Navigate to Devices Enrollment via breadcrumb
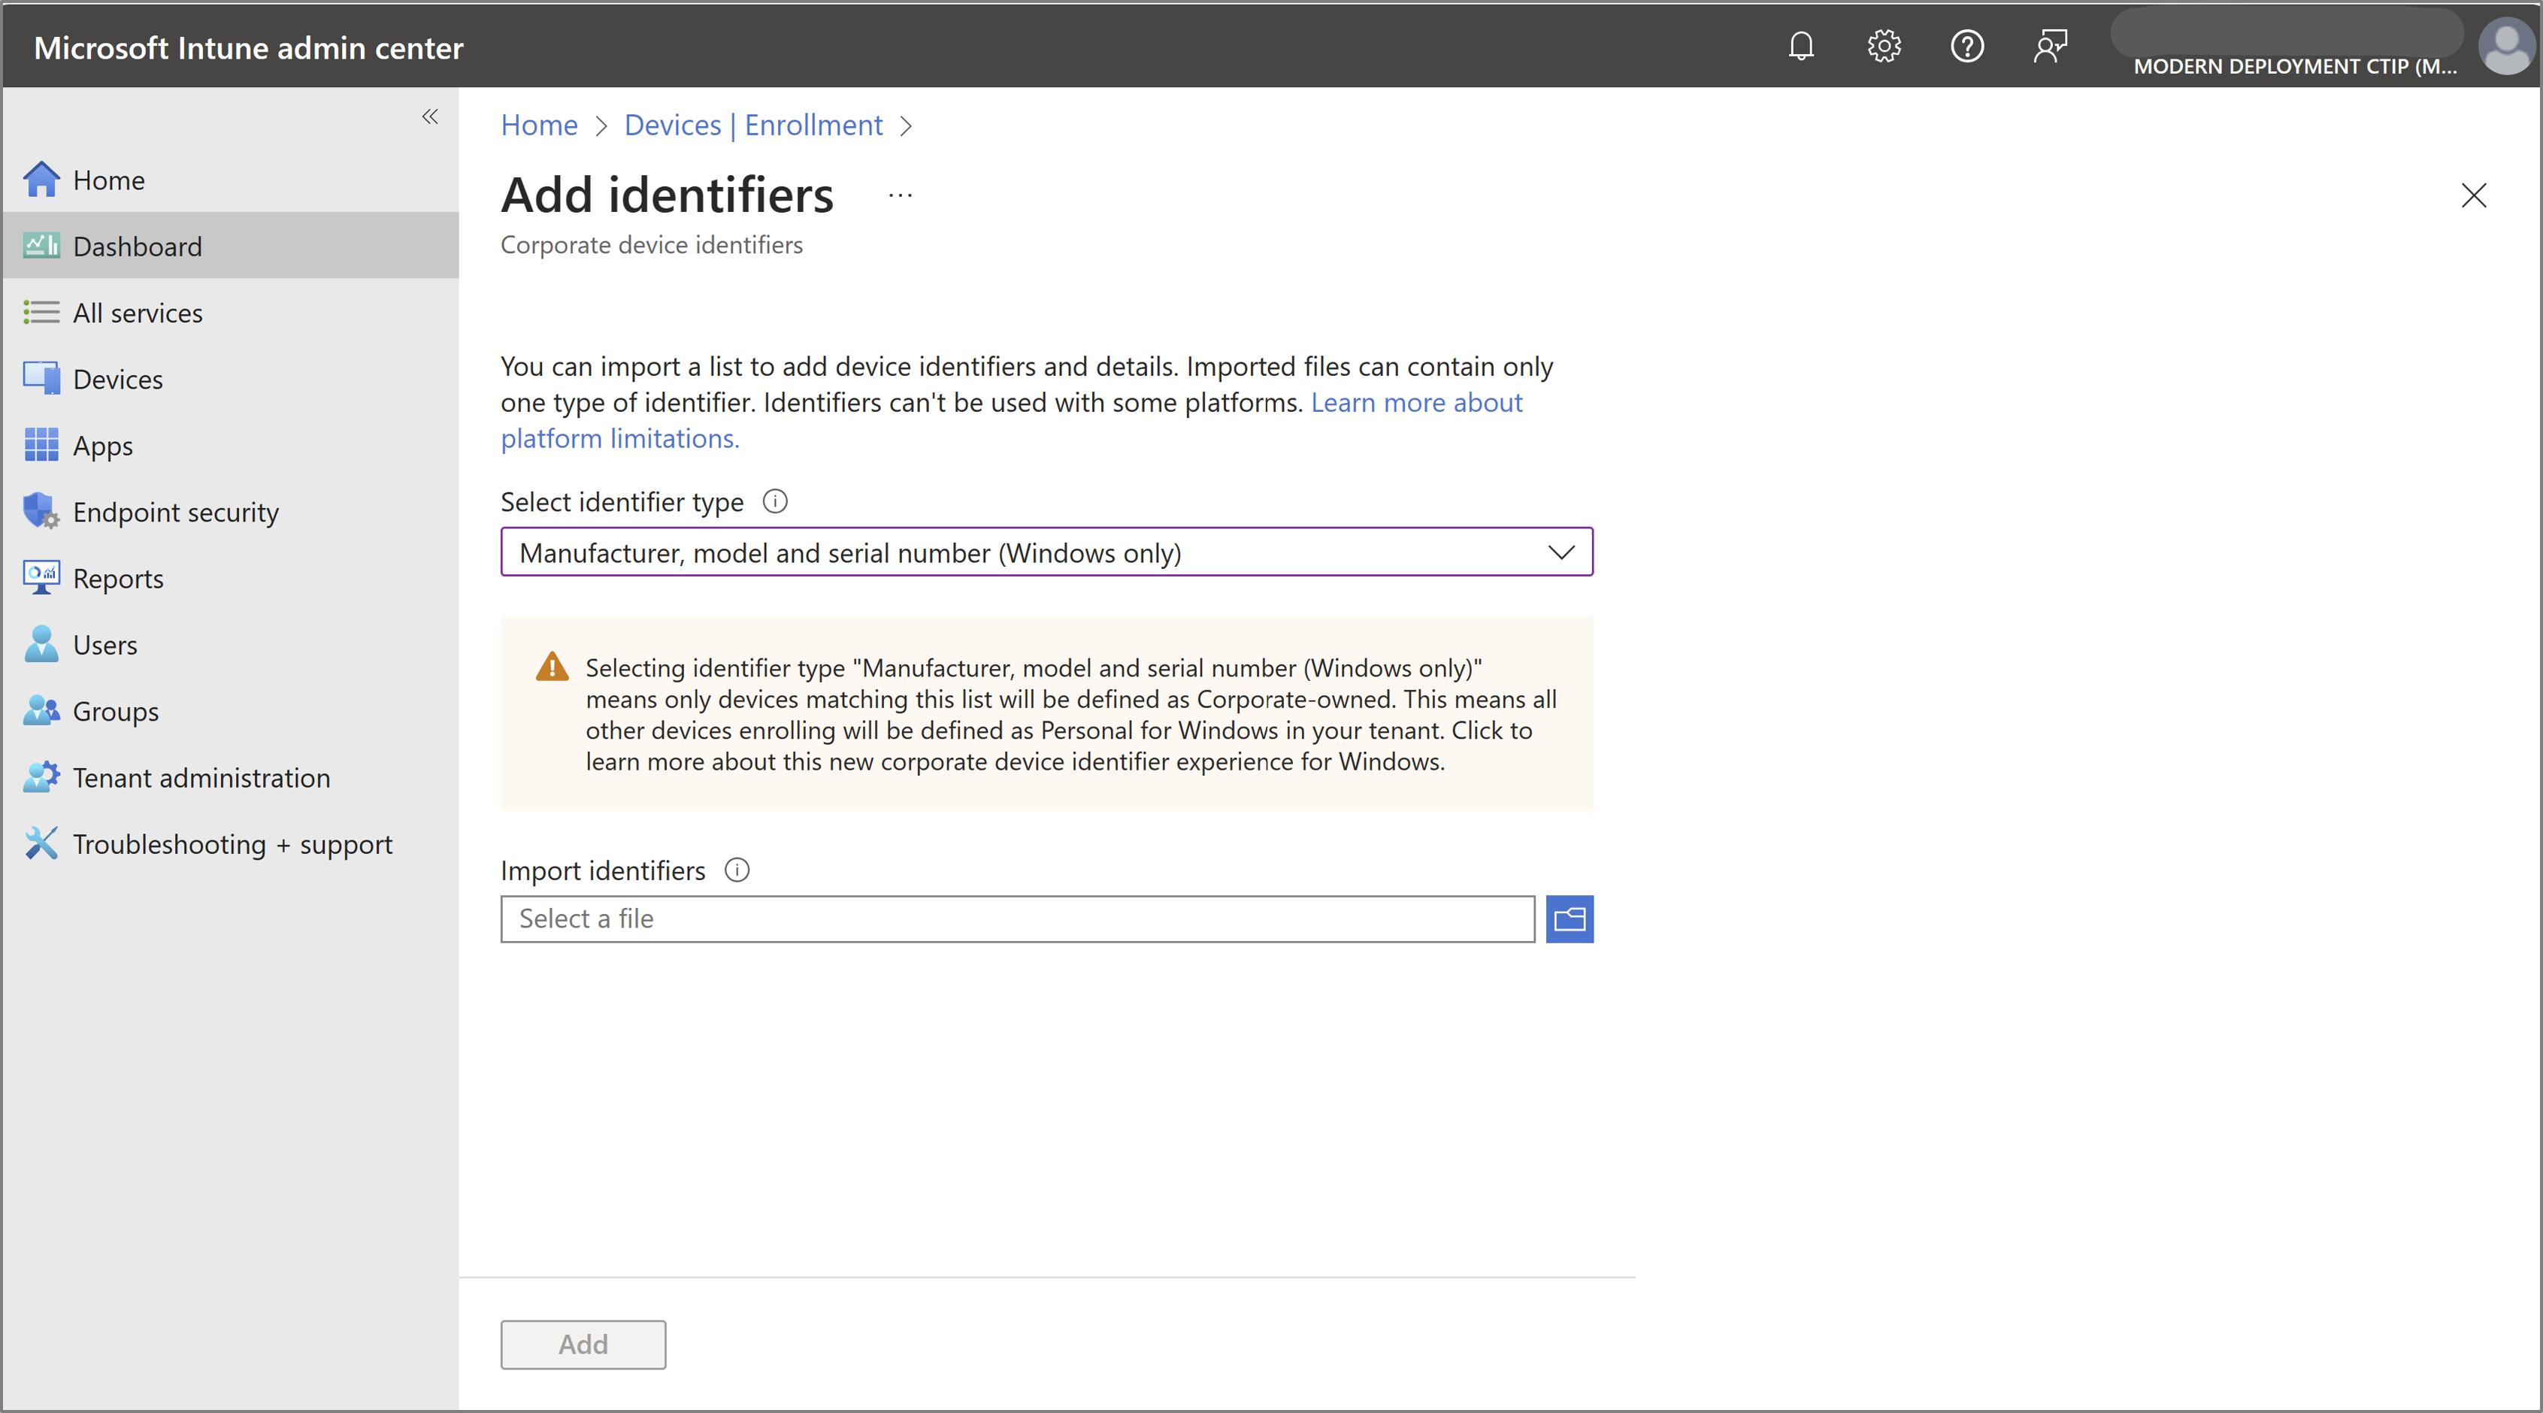 [752, 124]
